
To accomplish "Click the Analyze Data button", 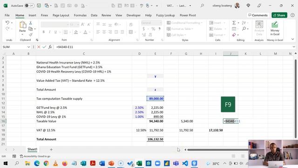I will click(259, 28).
